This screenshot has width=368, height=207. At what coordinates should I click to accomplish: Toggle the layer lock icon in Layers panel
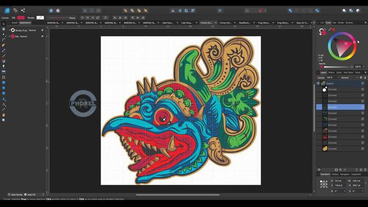point(365,78)
